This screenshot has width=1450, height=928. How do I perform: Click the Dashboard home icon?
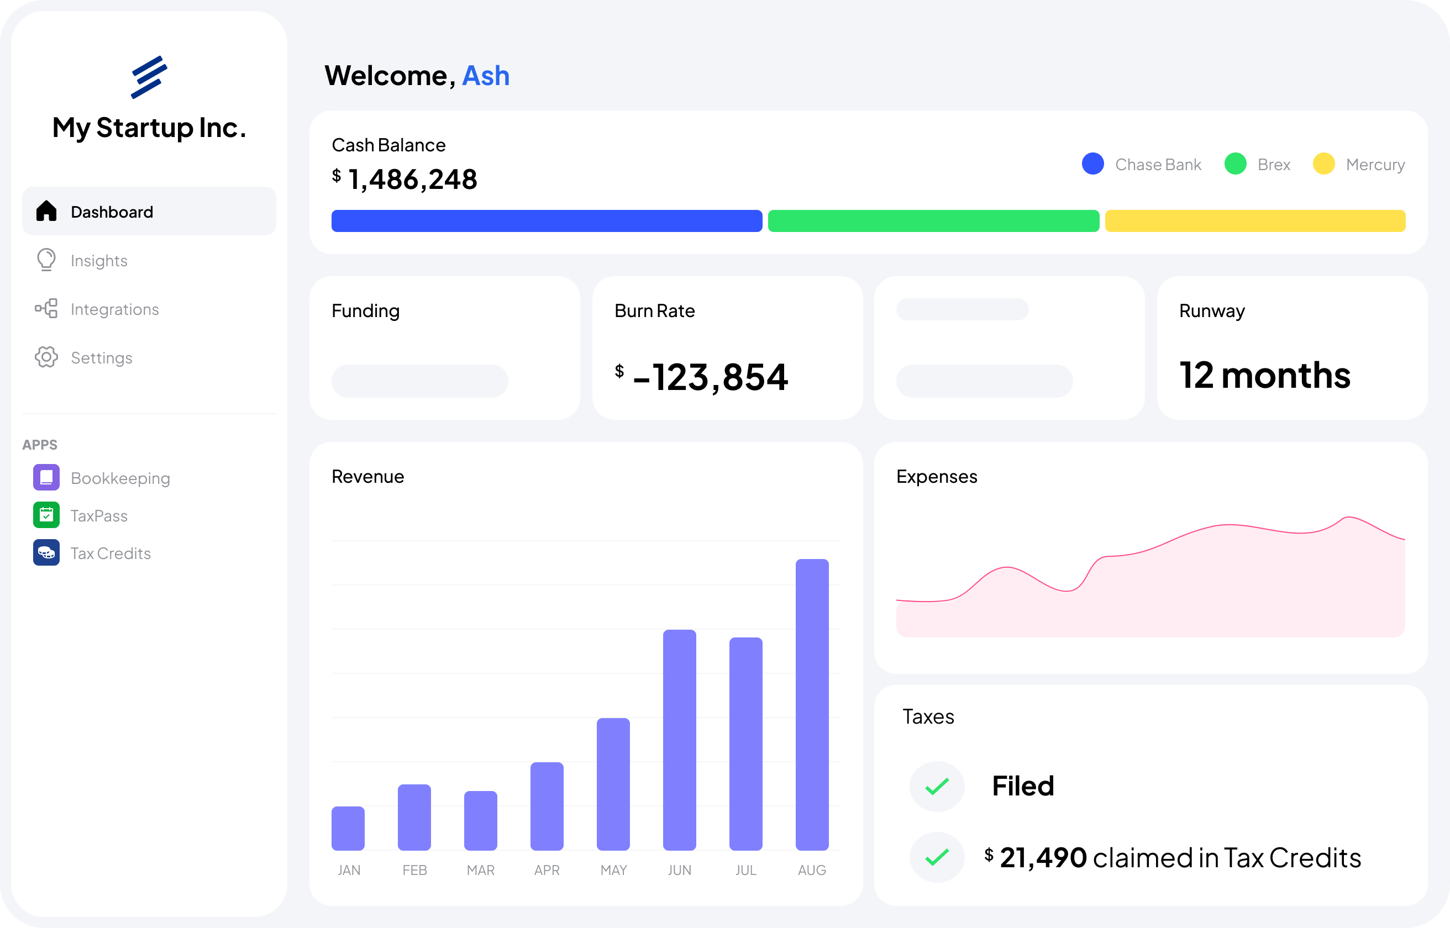tap(46, 212)
